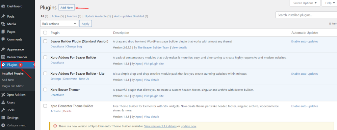Open Plugin File Editor submenu item

point(13,86)
